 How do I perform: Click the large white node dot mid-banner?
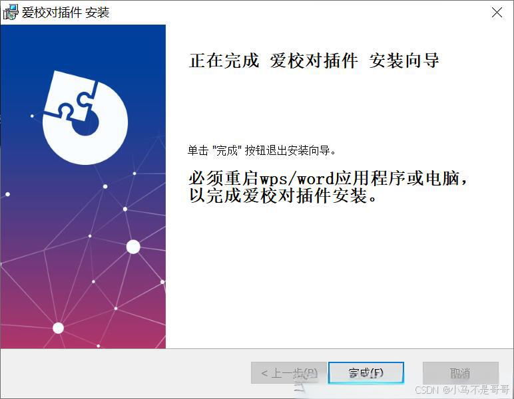[x=133, y=247]
